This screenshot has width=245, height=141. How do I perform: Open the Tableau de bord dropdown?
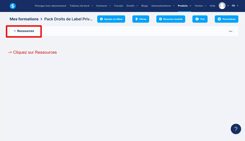tap(81, 6)
